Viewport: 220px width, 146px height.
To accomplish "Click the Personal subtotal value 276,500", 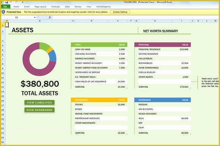I will coord(184,87).
